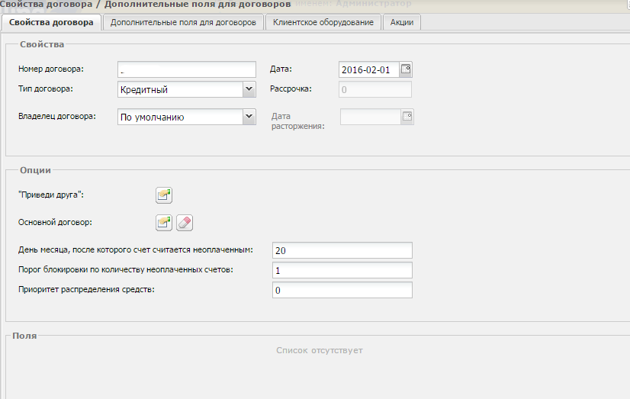This screenshot has height=399, width=630.
Task: Click the Порог блокировки field
Action: (x=342, y=270)
